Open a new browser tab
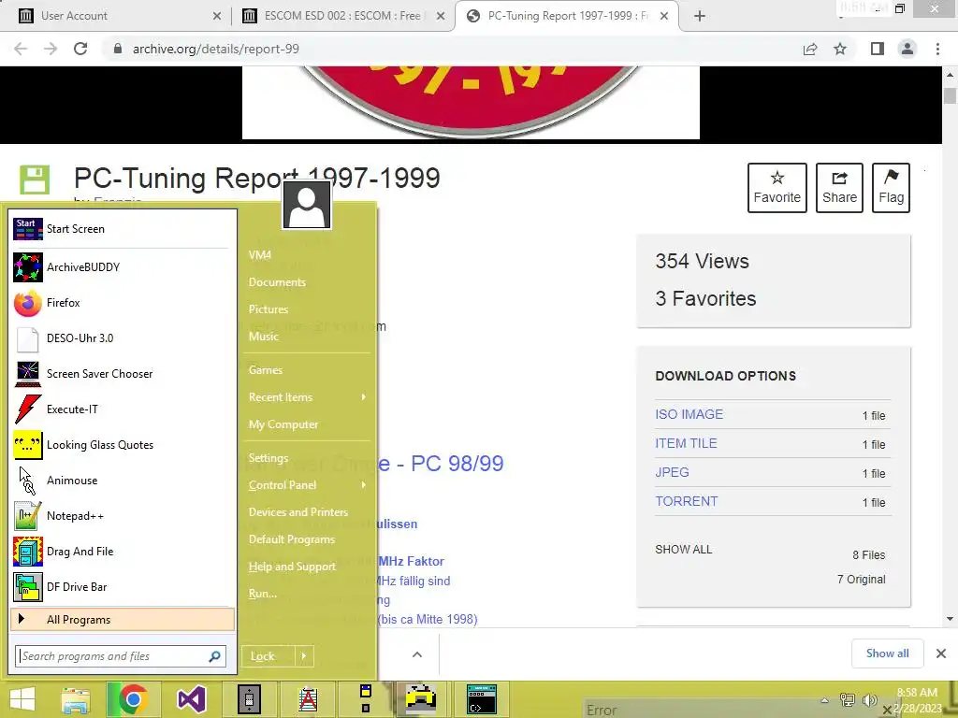The height and width of the screenshot is (718, 958). [x=700, y=16]
